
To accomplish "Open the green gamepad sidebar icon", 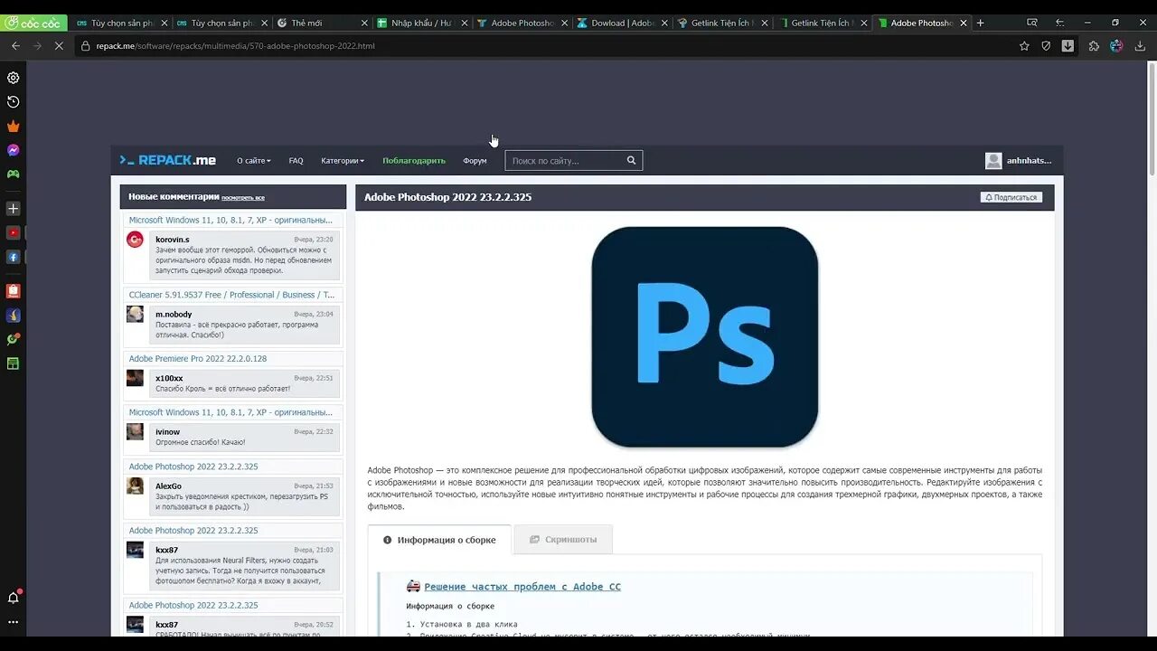I will pos(13,174).
